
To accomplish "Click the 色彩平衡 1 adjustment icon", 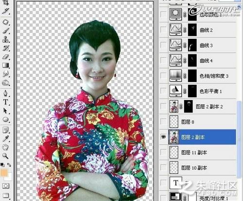I will point(175,91).
